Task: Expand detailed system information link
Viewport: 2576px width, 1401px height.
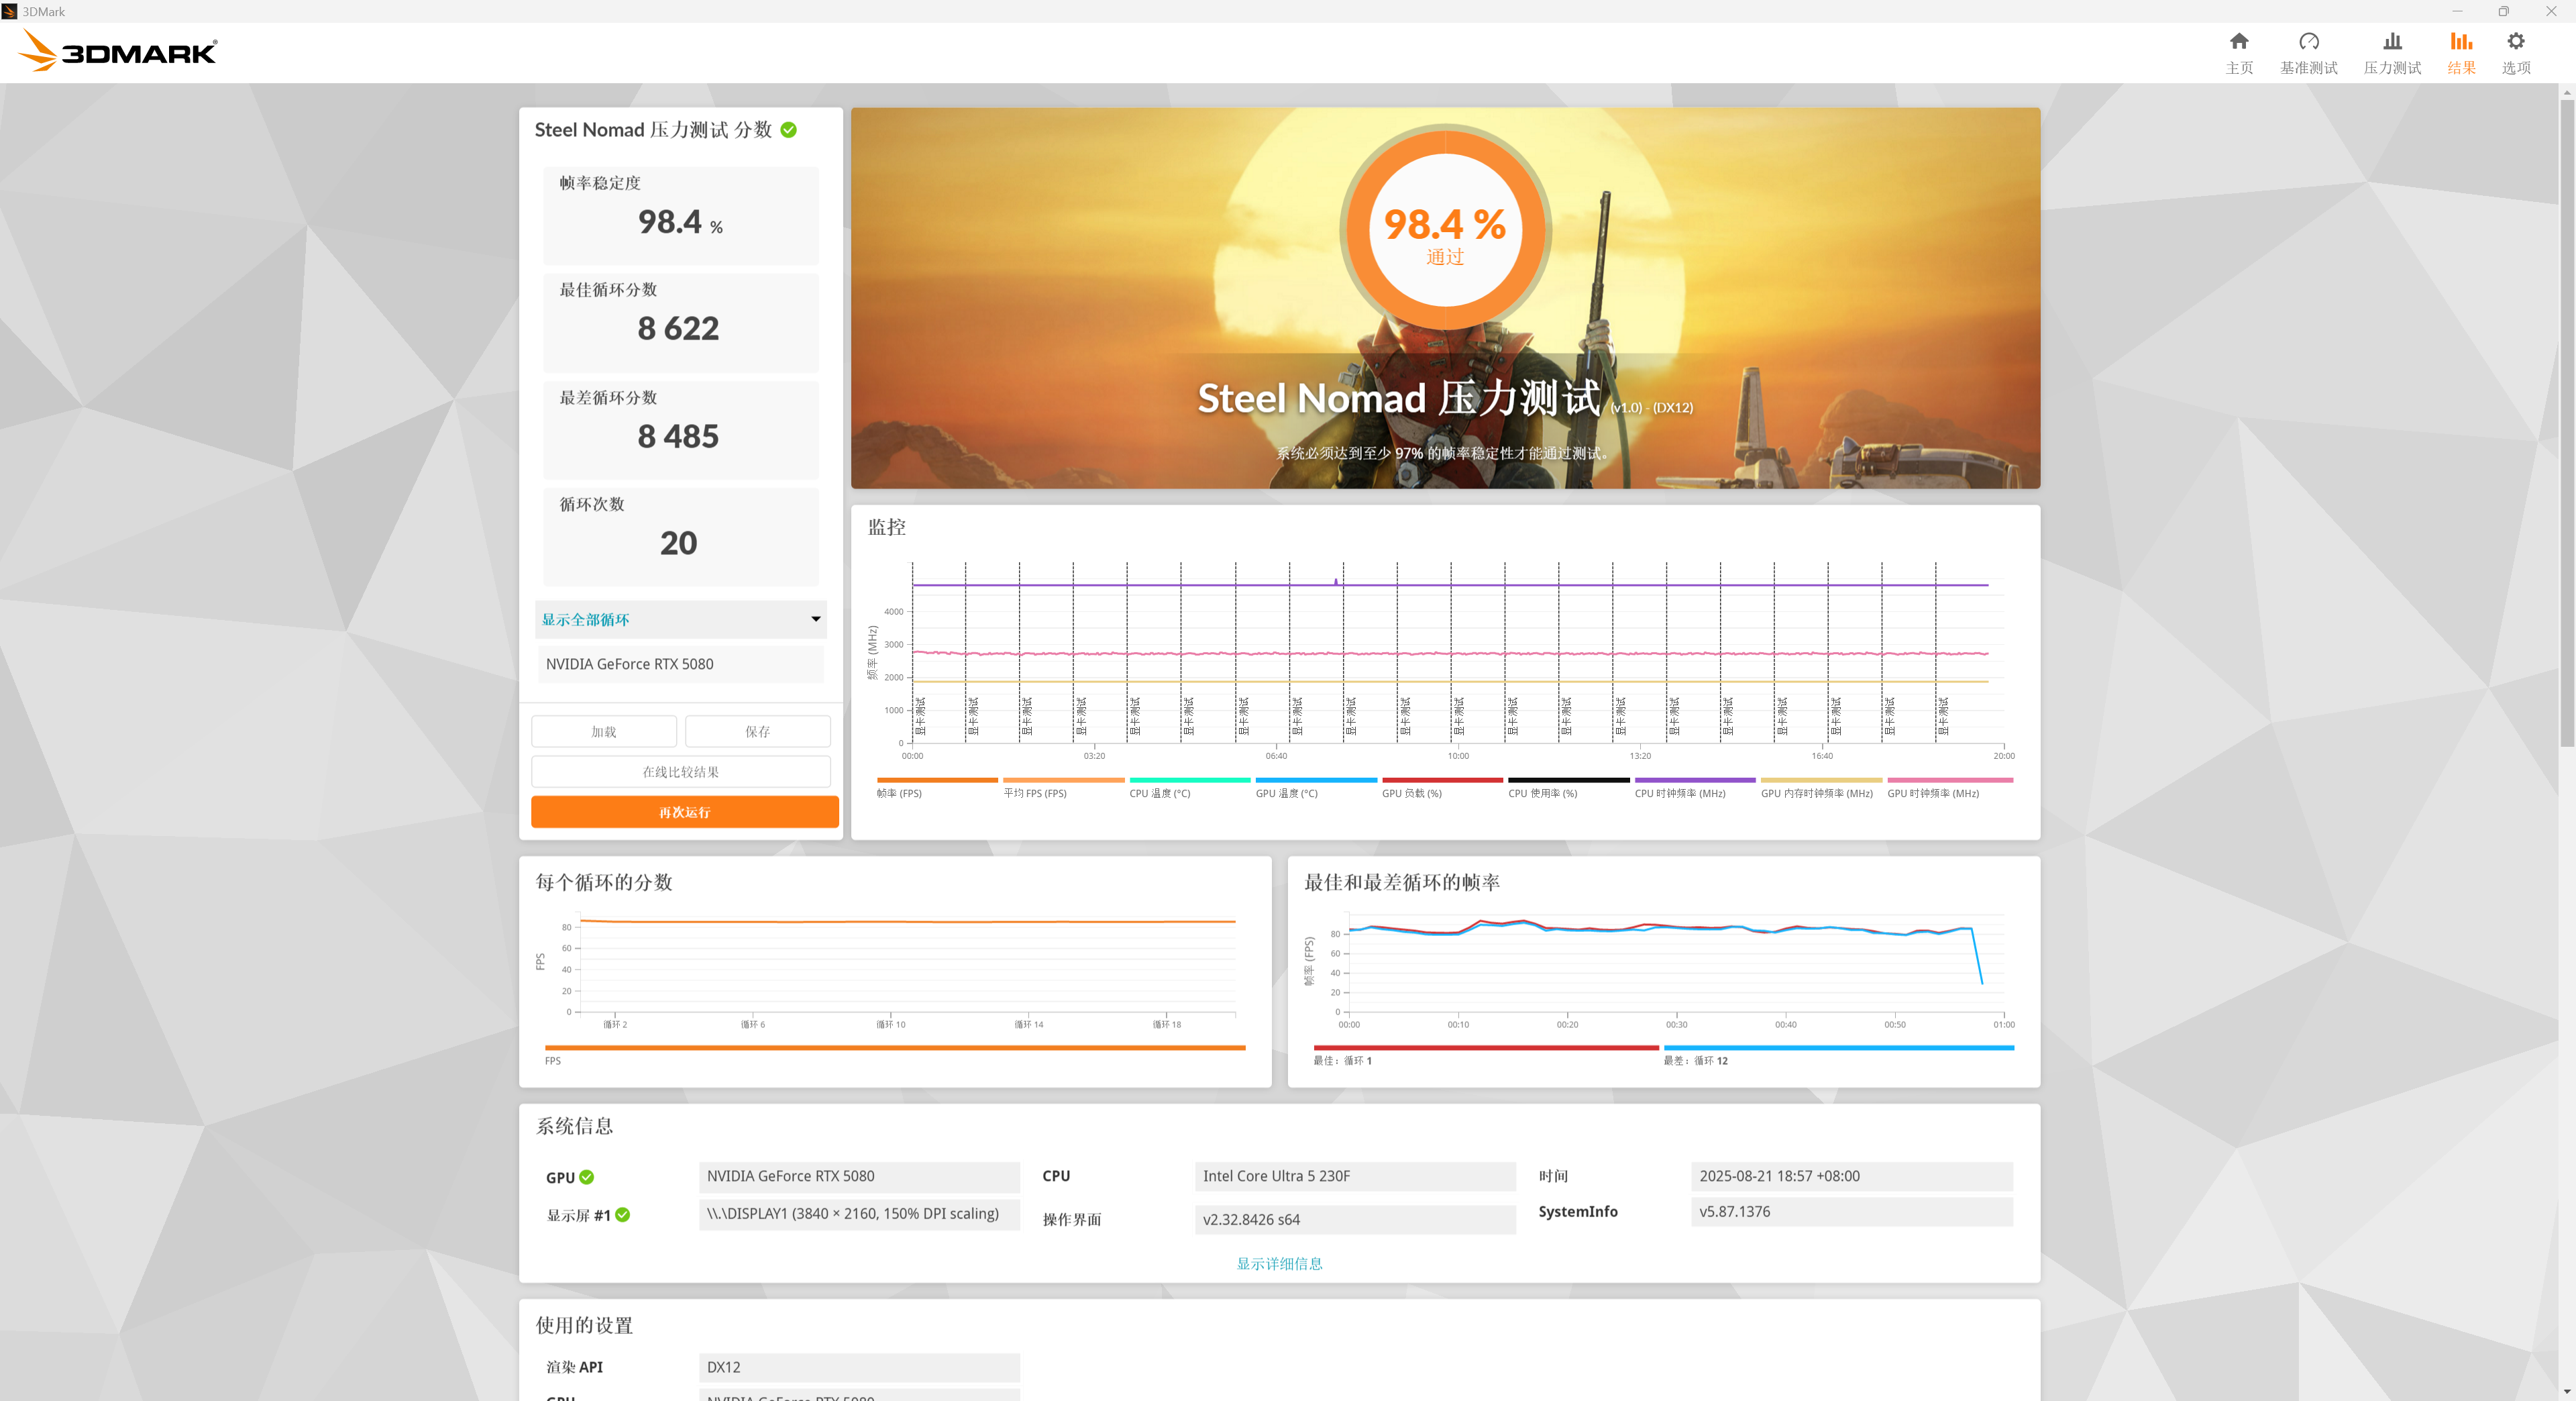Action: click(x=1279, y=1263)
